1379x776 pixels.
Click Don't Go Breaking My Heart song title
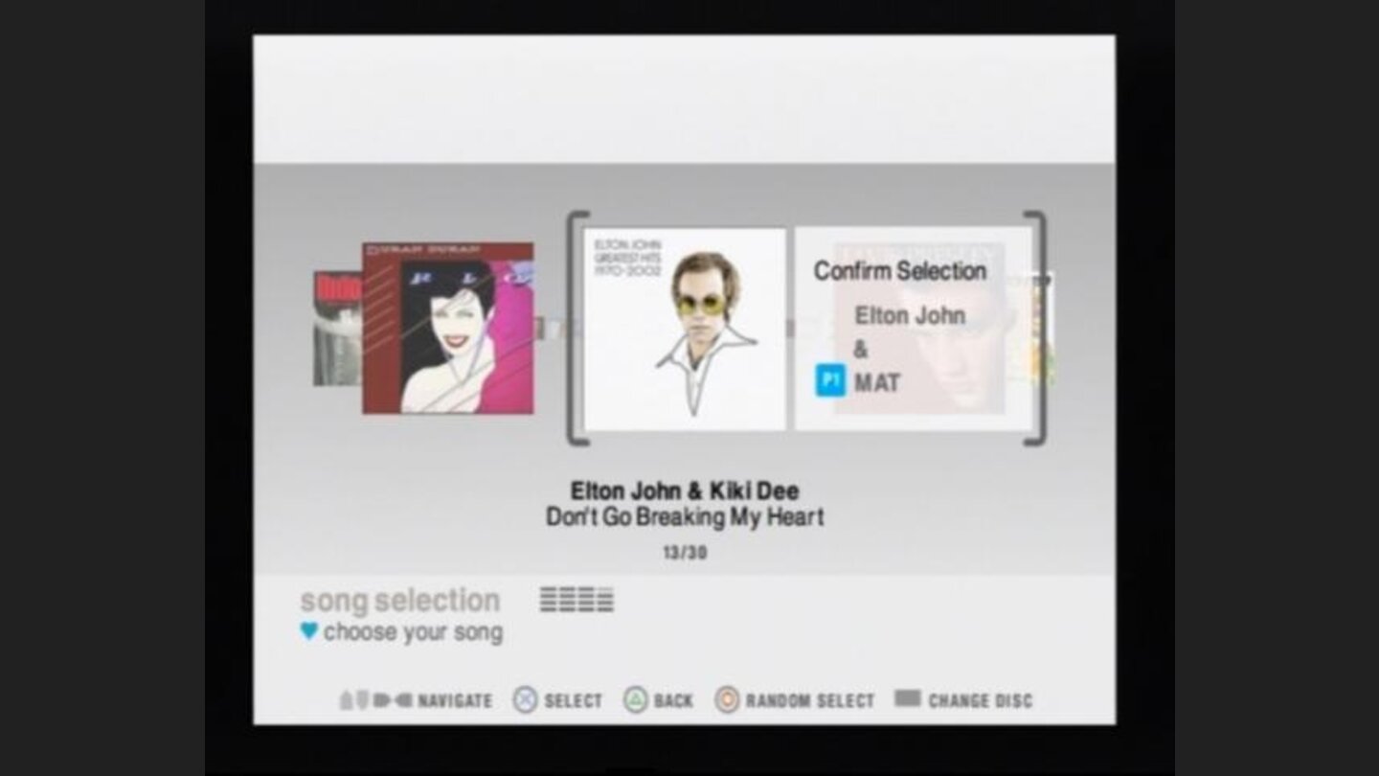click(x=685, y=517)
